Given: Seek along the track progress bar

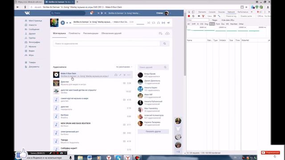Looking at the screenshot, I should click(x=104, y=24).
